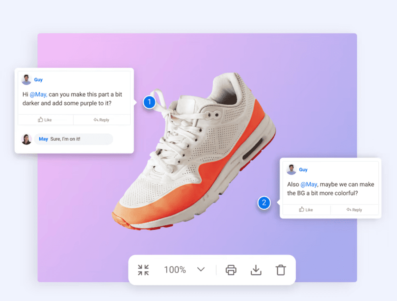Image resolution: width=397 pixels, height=301 pixels.
Task: Open Guy's name link in first comment
Action: click(38, 80)
